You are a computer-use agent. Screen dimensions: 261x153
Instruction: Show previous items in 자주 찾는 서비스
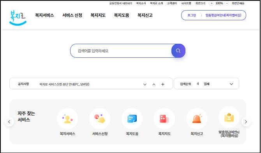coord(9,122)
